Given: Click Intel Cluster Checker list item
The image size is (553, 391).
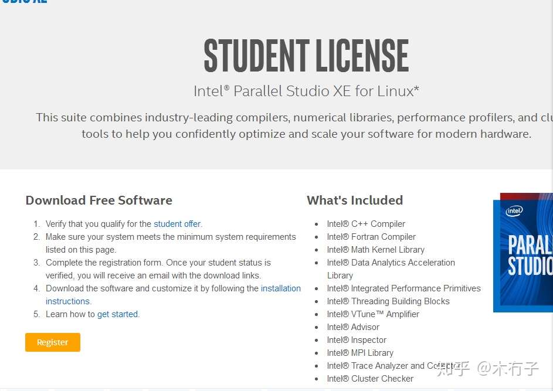Looking at the screenshot, I should (369, 379).
